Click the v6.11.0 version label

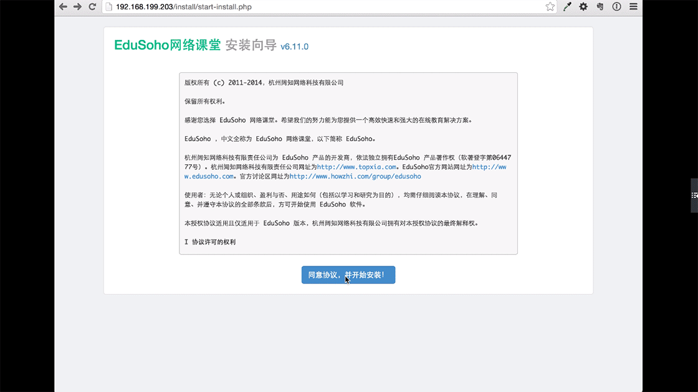tap(294, 46)
